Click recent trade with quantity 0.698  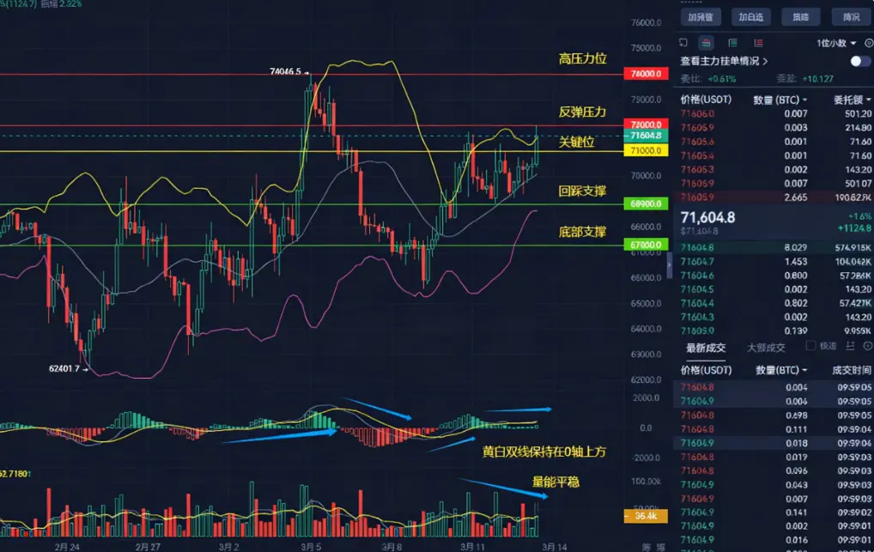click(774, 416)
